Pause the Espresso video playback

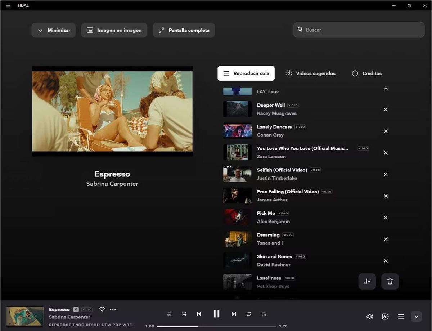(x=216, y=314)
